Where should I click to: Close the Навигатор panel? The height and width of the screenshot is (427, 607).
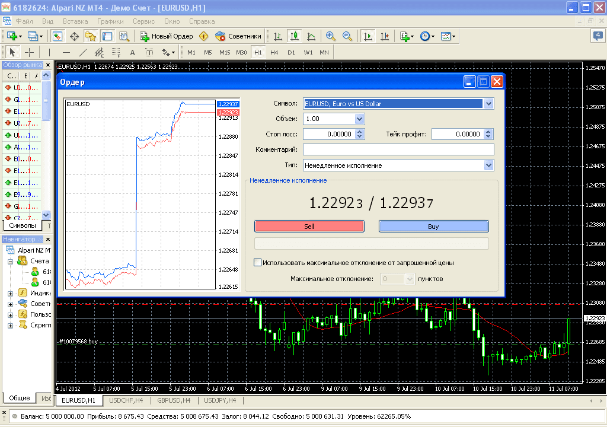(x=48, y=239)
